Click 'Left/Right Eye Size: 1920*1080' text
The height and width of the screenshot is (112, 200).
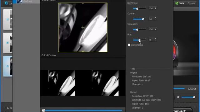tap(147, 100)
